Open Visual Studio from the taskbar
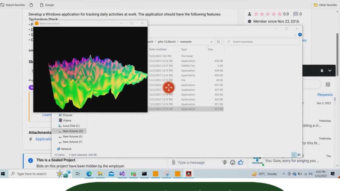340x191 pixels. point(122,174)
